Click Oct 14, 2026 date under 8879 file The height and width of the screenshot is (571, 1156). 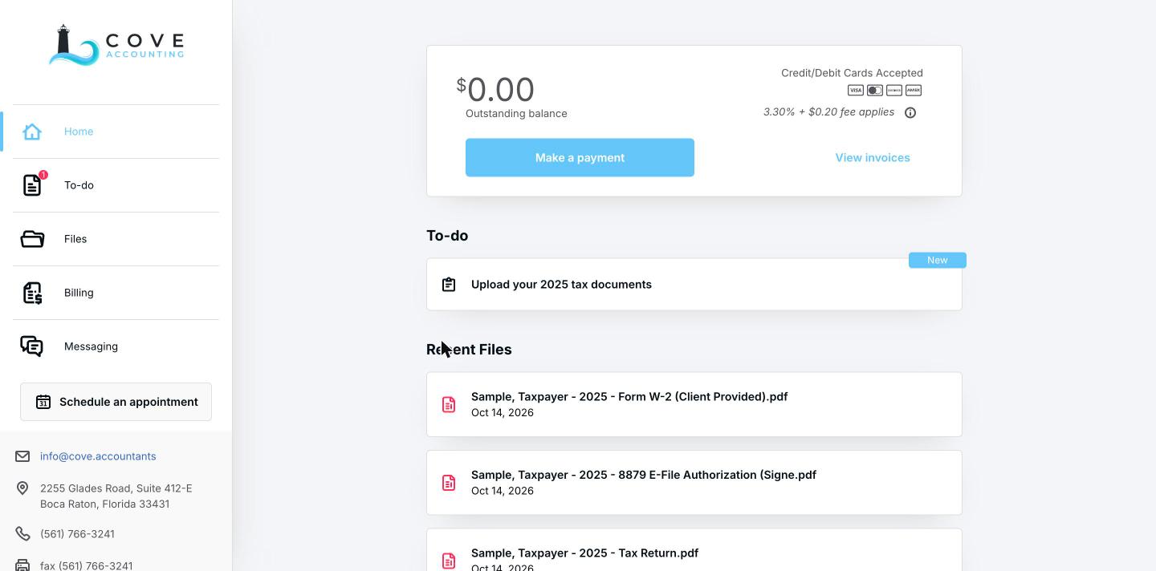503,491
